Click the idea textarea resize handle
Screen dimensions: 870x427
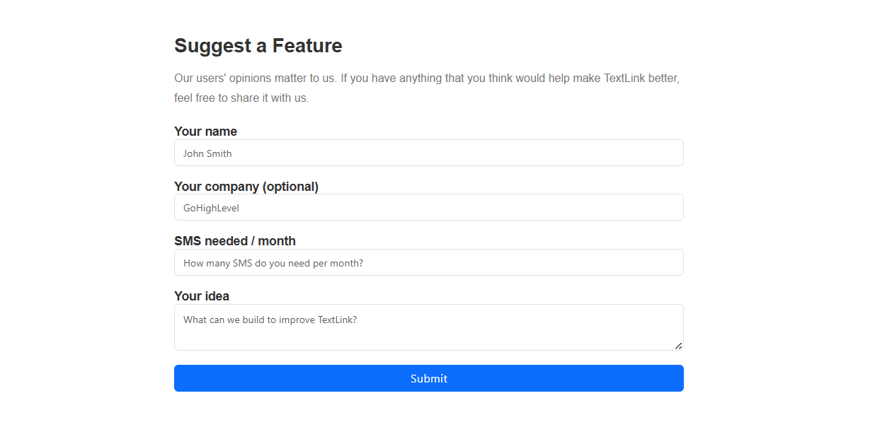678,346
